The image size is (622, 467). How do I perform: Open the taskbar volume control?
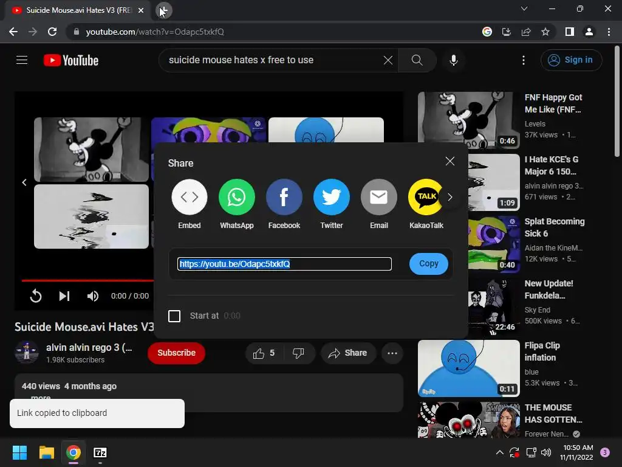pos(546,452)
